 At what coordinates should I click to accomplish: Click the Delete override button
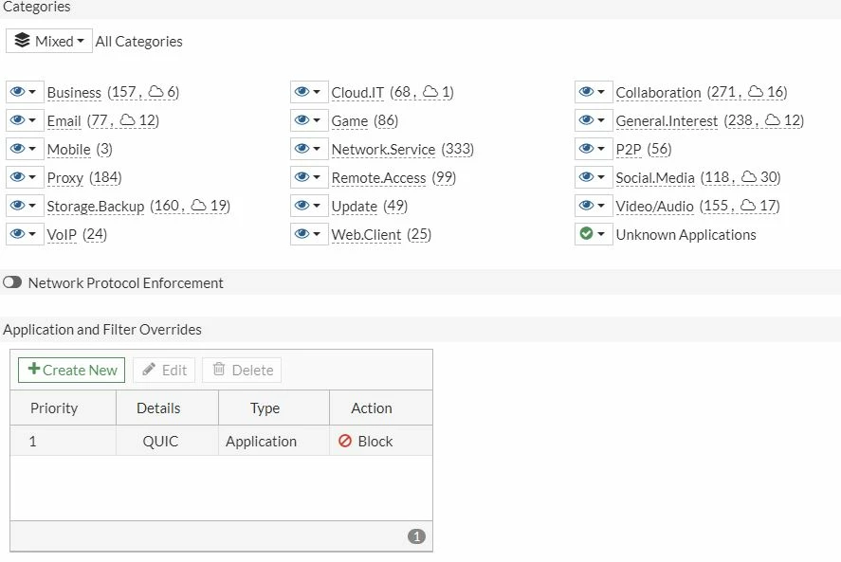[242, 370]
